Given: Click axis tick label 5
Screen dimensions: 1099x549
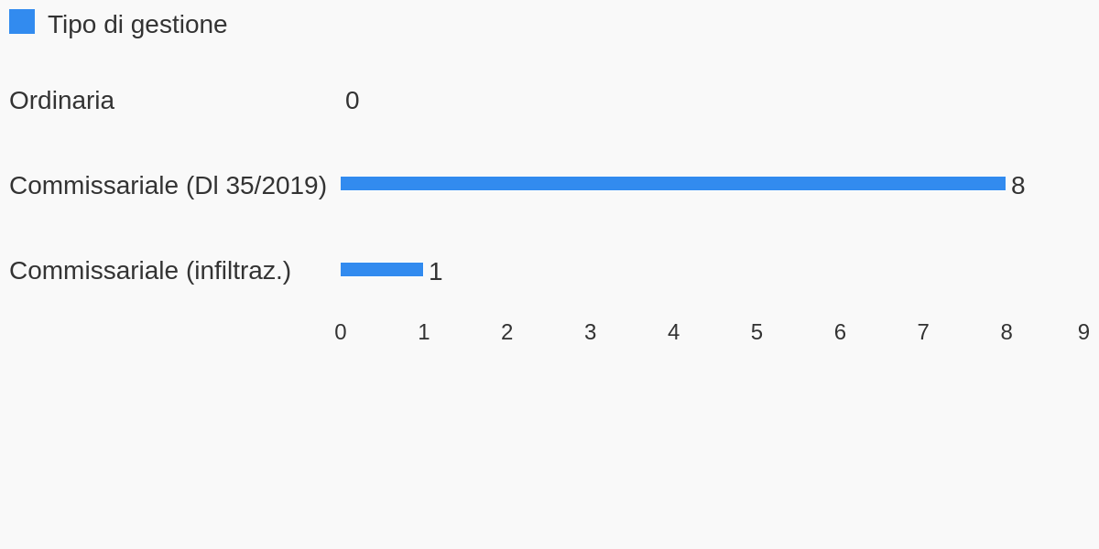Looking at the screenshot, I should point(756,332).
